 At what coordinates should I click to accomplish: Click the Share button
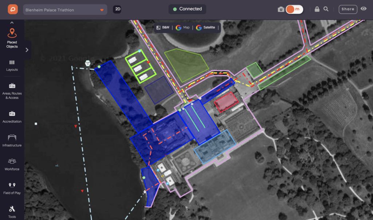pyautogui.click(x=348, y=9)
